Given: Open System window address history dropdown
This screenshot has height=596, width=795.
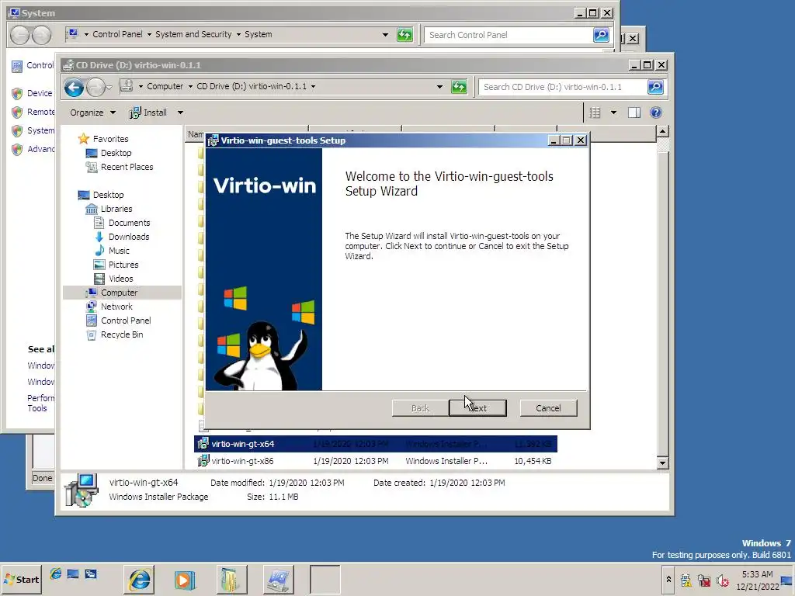Looking at the screenshot, I should 385,34.
